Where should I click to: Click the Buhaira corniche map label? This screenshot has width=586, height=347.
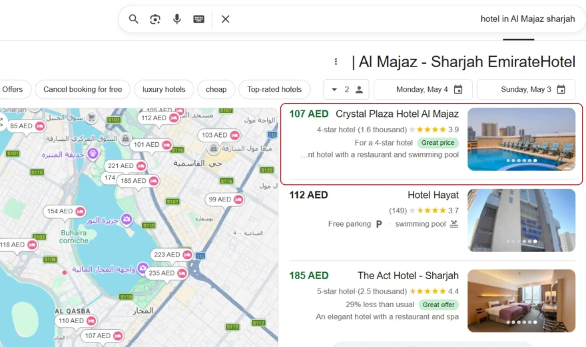(x=74, y=237)
